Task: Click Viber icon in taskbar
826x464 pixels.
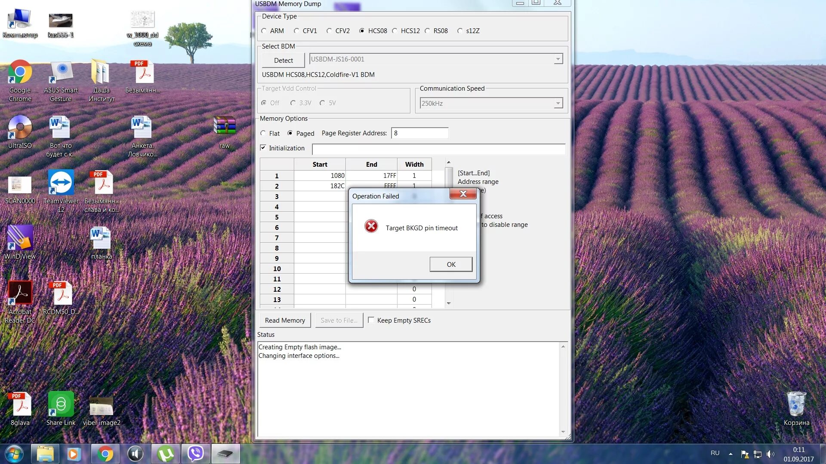Action: tap(195, 454)
